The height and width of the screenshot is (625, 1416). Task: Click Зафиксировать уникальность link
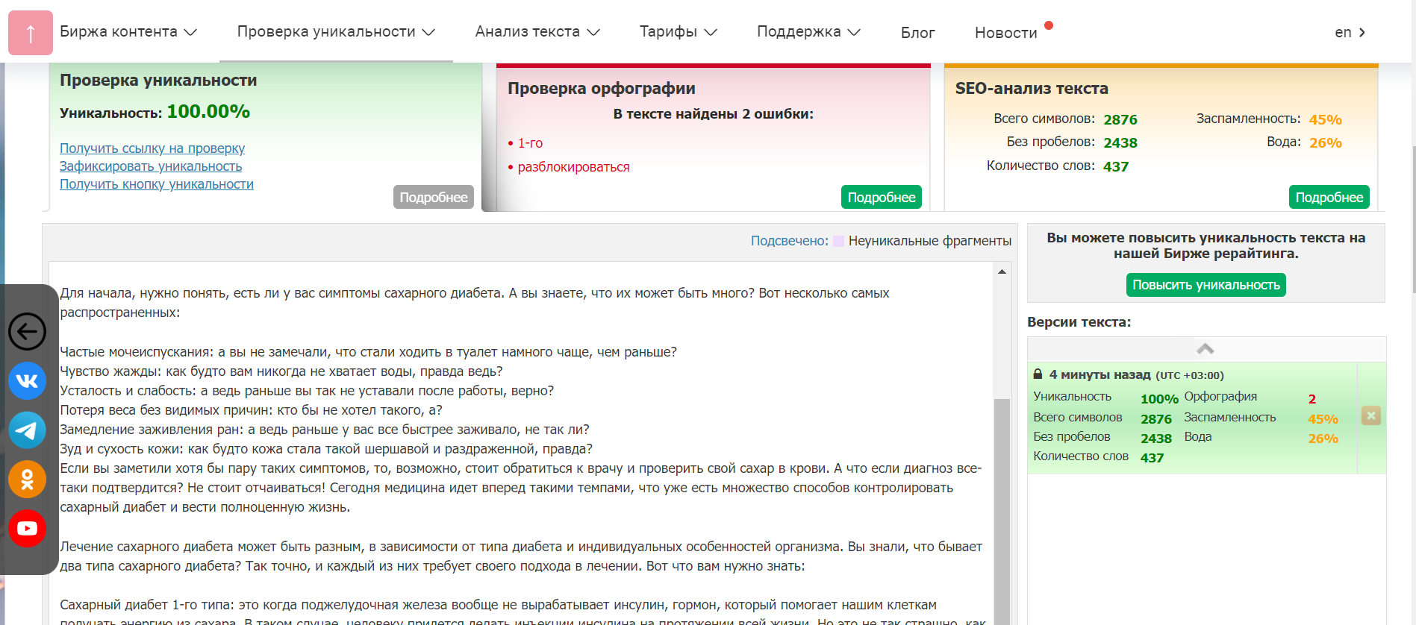pyautogui.click(x=151, y=166)
